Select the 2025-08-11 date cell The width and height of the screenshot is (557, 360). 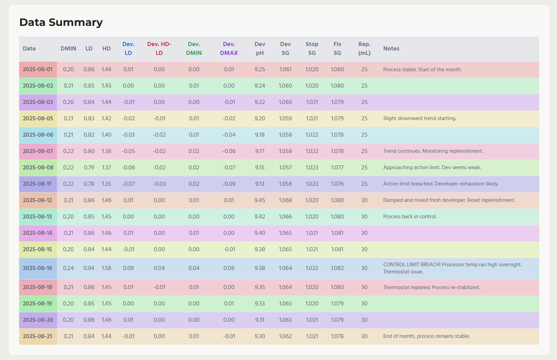[x=37, y=184]
